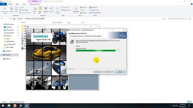
Task: Click Paste shortcut in the ribbon
Action: tap(25, 13)
